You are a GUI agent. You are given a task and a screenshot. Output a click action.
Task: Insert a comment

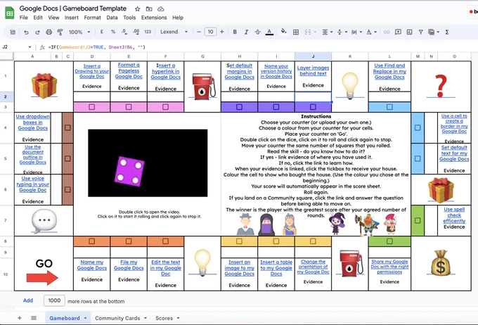click(398, 32)
